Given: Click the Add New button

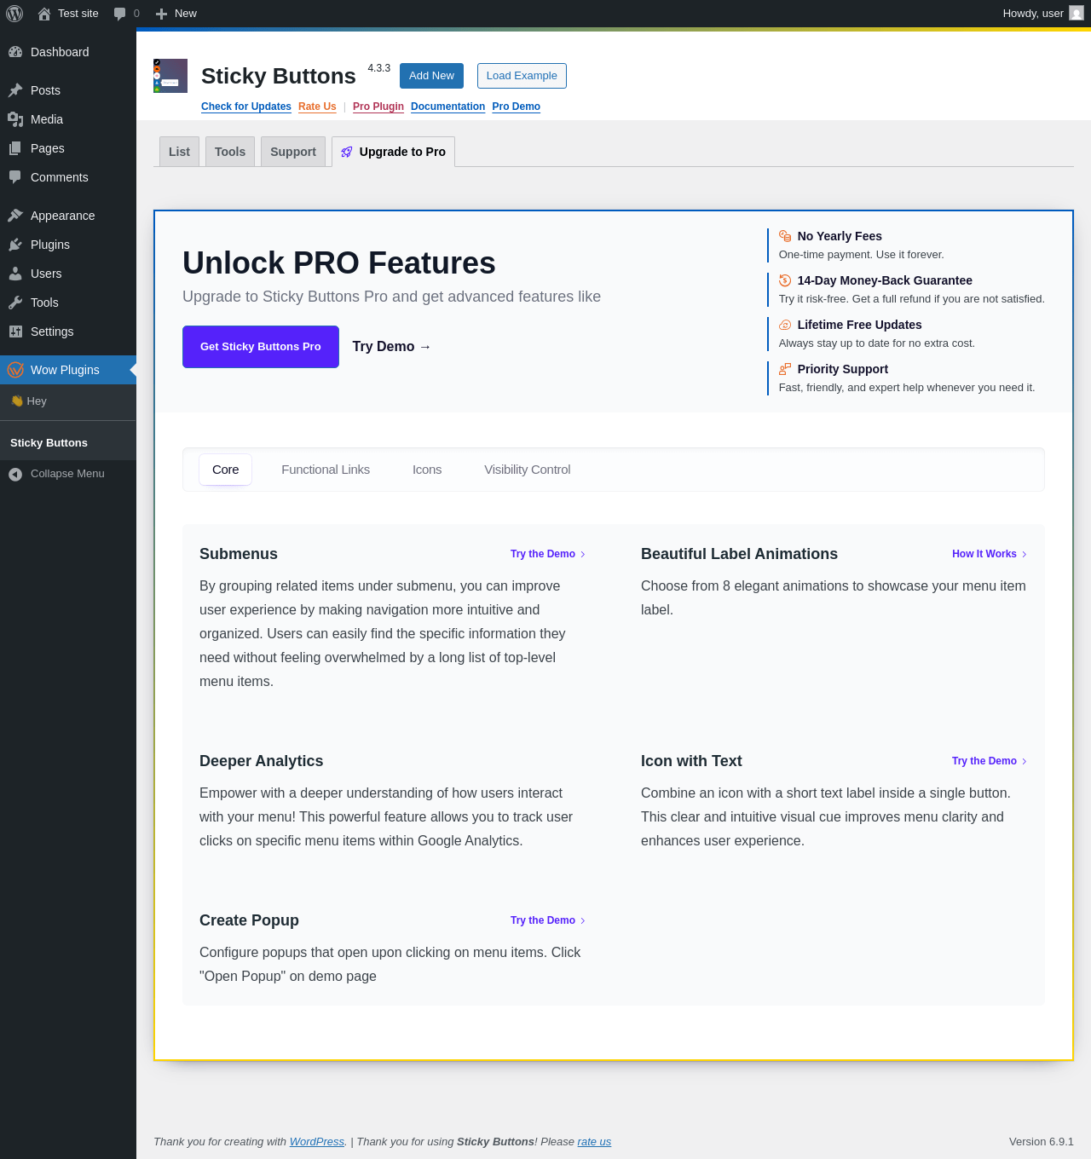Looking at the screenshot, I should pyautogui.click(x=431, y=76).
